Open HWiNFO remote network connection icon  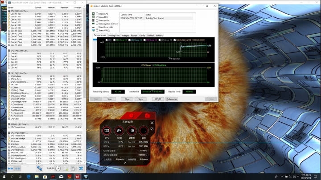[x=39, y=168]
